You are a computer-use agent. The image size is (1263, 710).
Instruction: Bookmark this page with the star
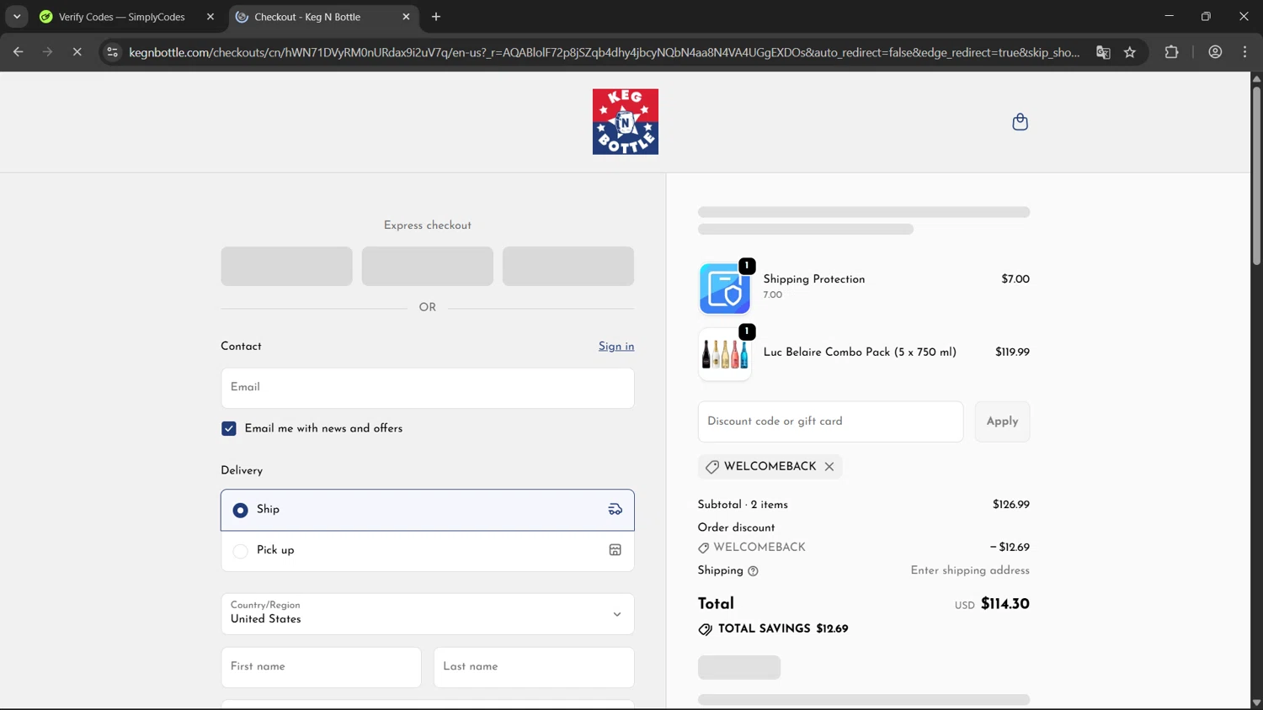click(x=1130, y=52)
